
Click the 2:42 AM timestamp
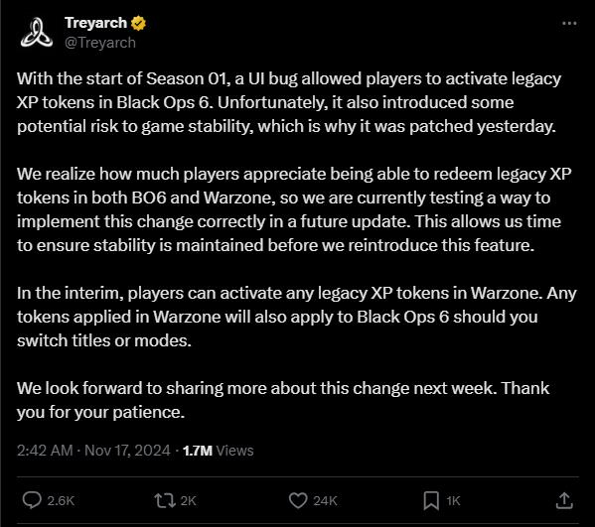click(45, 451)
